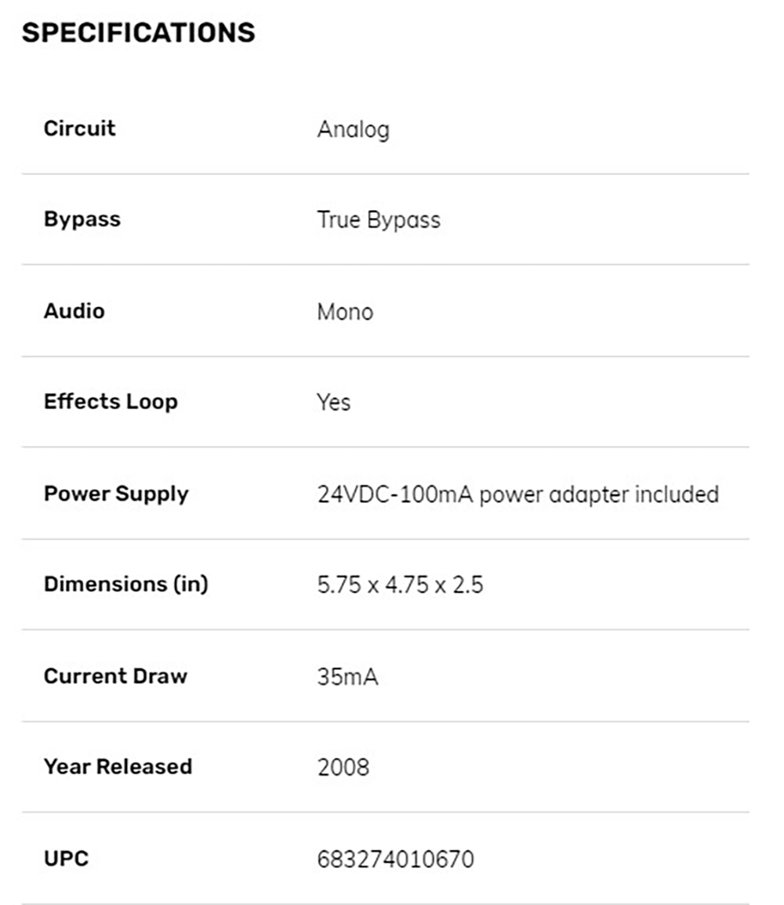Viewport: 784px width, 905px height.
Task: Select the UPC label
Action: (67, 858)
